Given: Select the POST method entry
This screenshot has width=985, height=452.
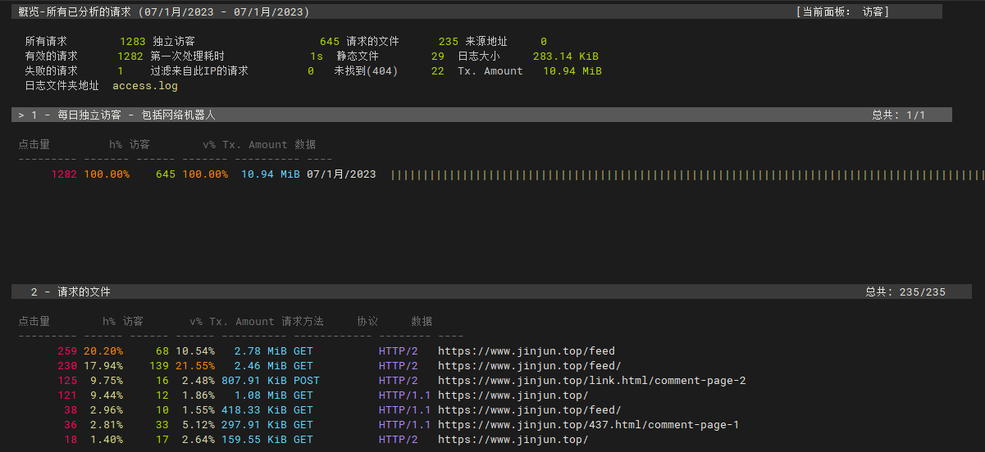Looking at the screenshot, I should tap(307, 381).
